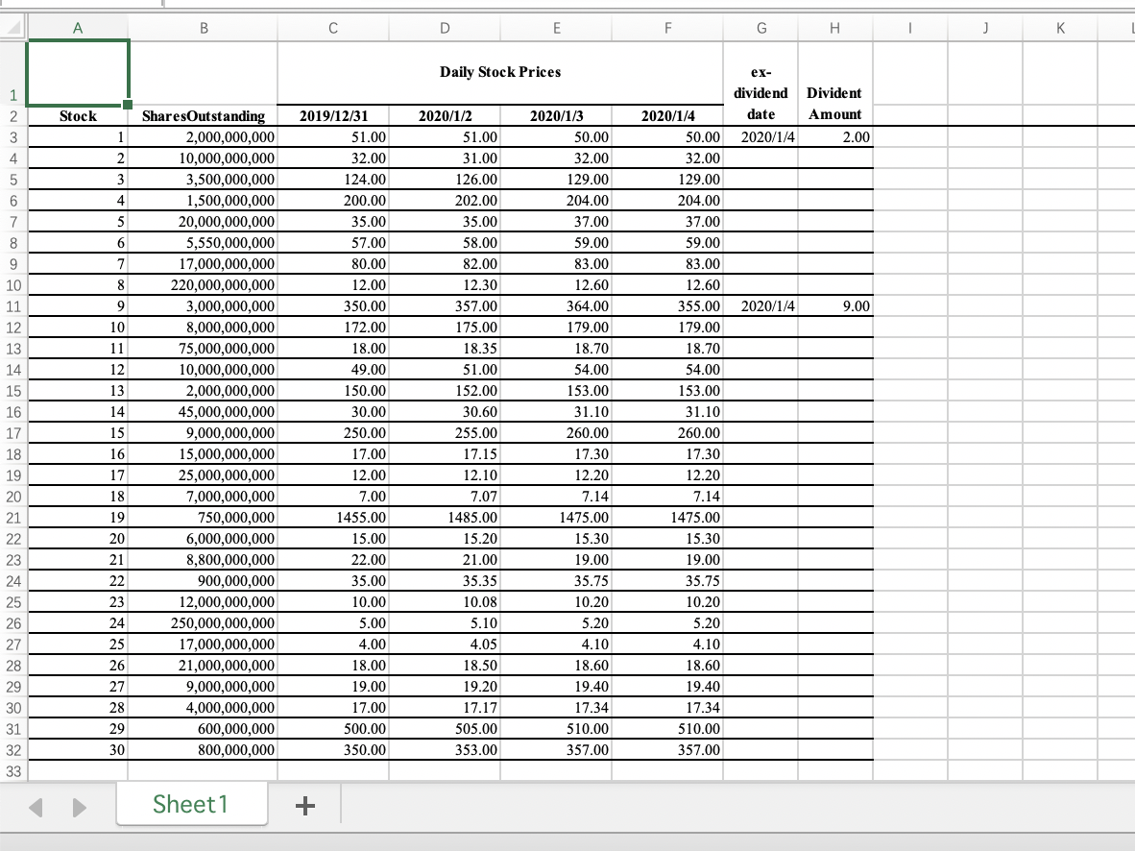
Task: Click the left sheet navigation arrow
Action: point(36,808)
